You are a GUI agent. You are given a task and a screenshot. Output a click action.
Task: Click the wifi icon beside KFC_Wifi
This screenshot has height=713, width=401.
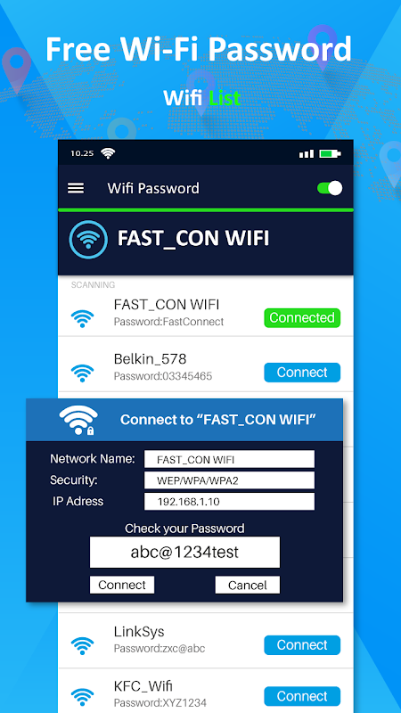click(x=82, y=697)
